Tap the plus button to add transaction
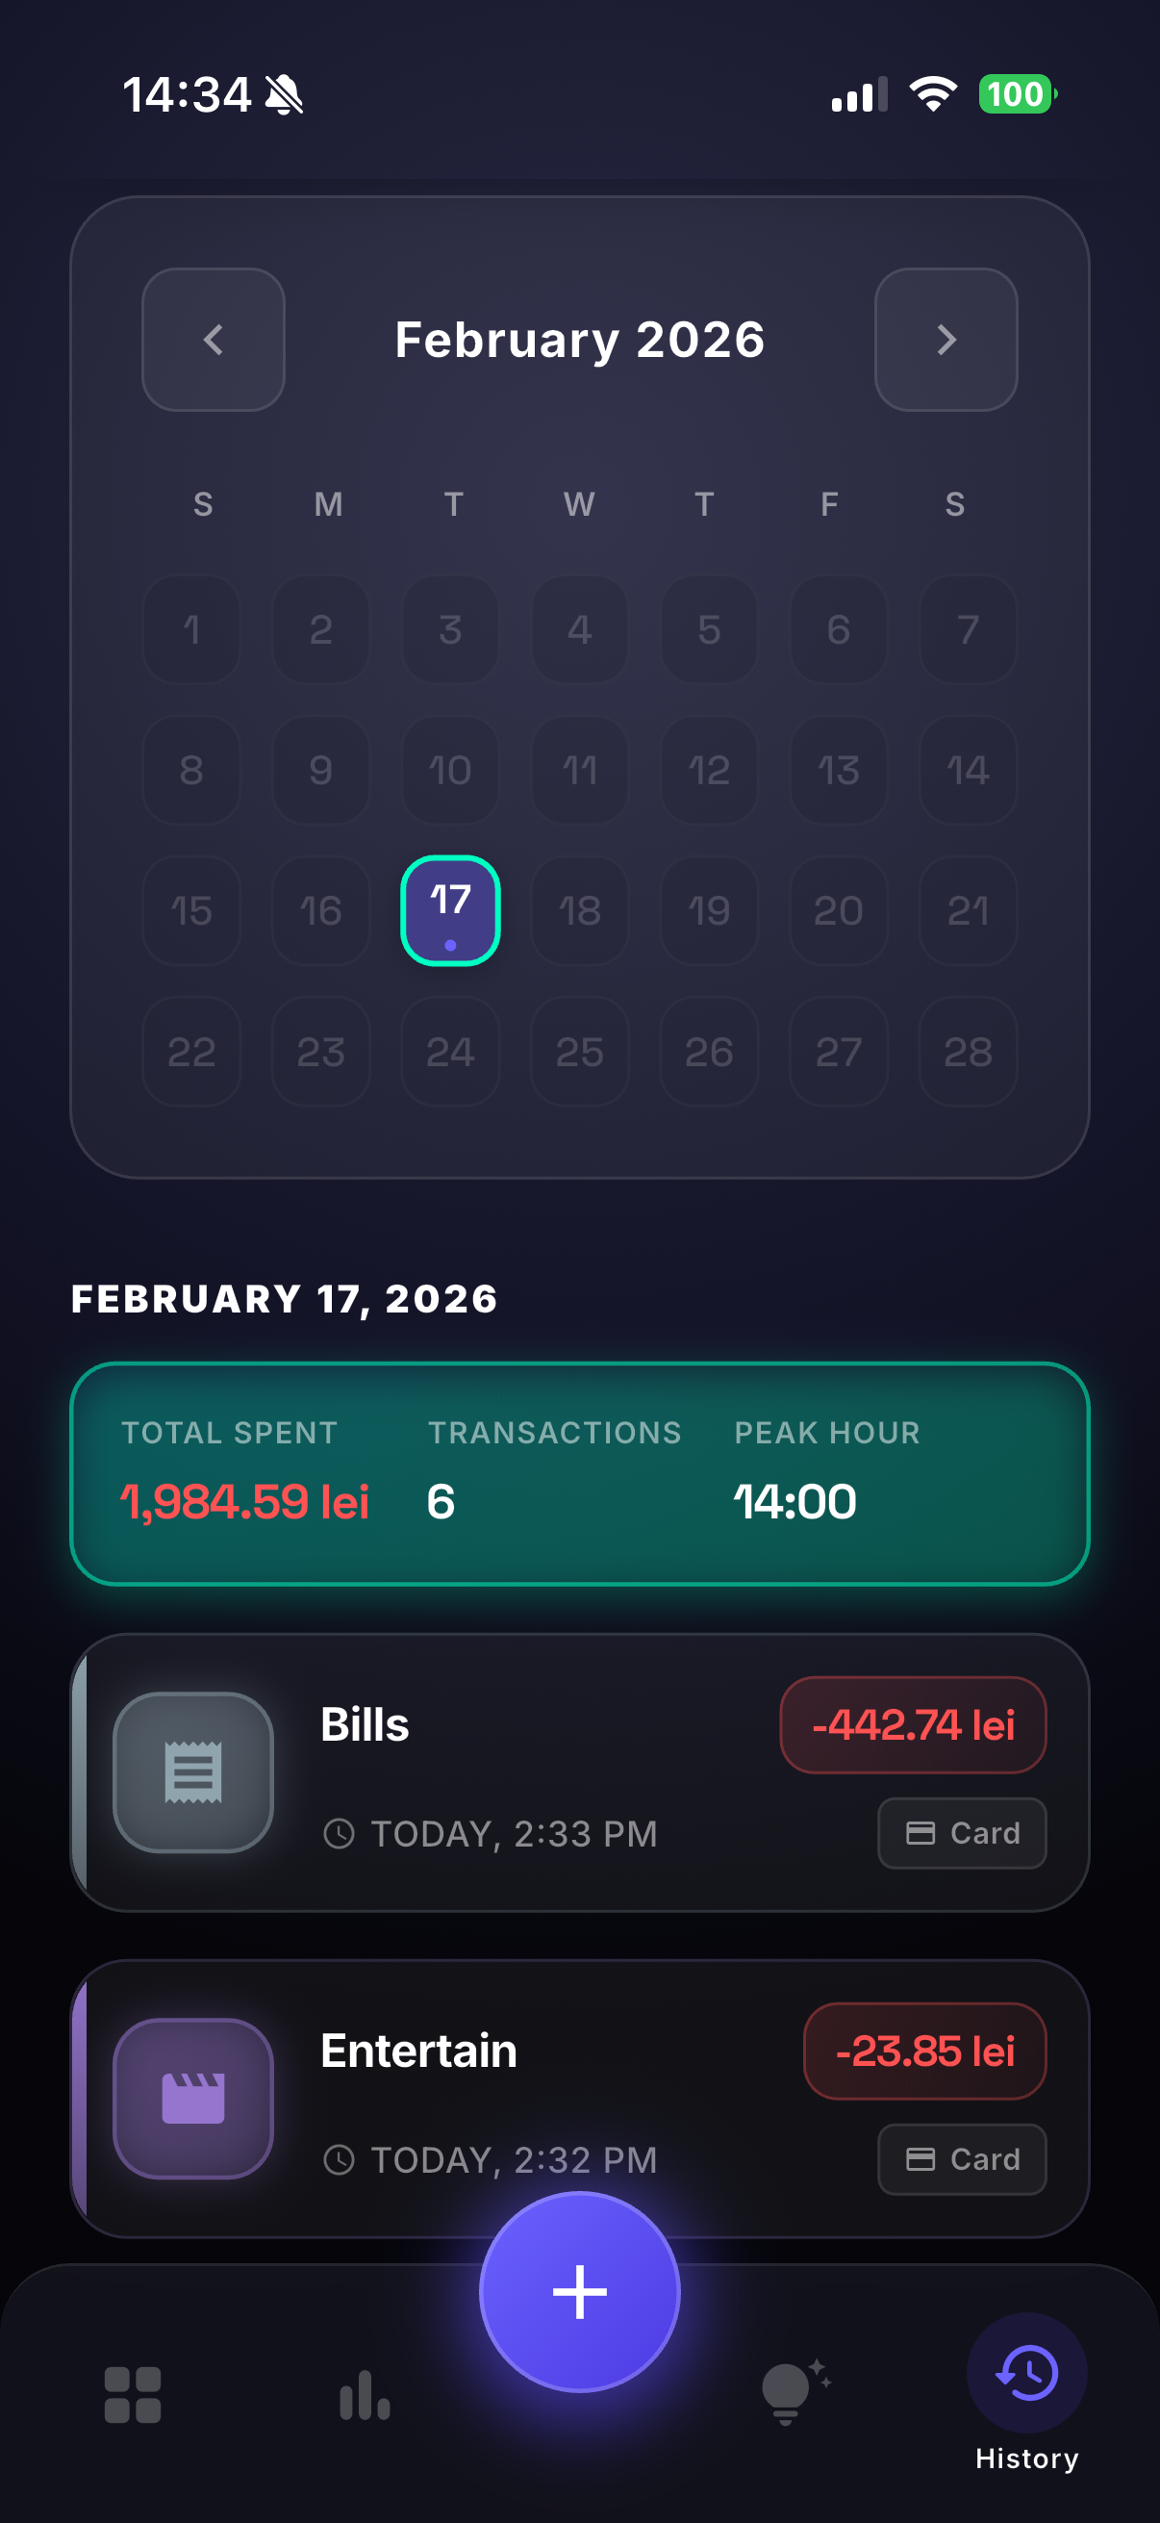Screen dimensions: 1160x2523 point(579,2291)
